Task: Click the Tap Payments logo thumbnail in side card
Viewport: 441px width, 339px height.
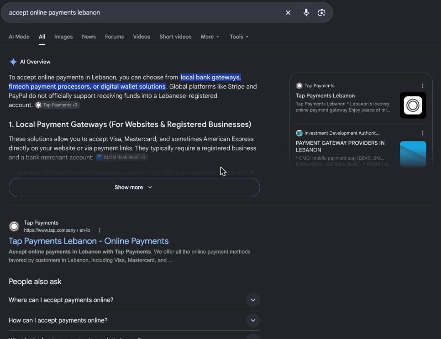Action: pos(413,105)
